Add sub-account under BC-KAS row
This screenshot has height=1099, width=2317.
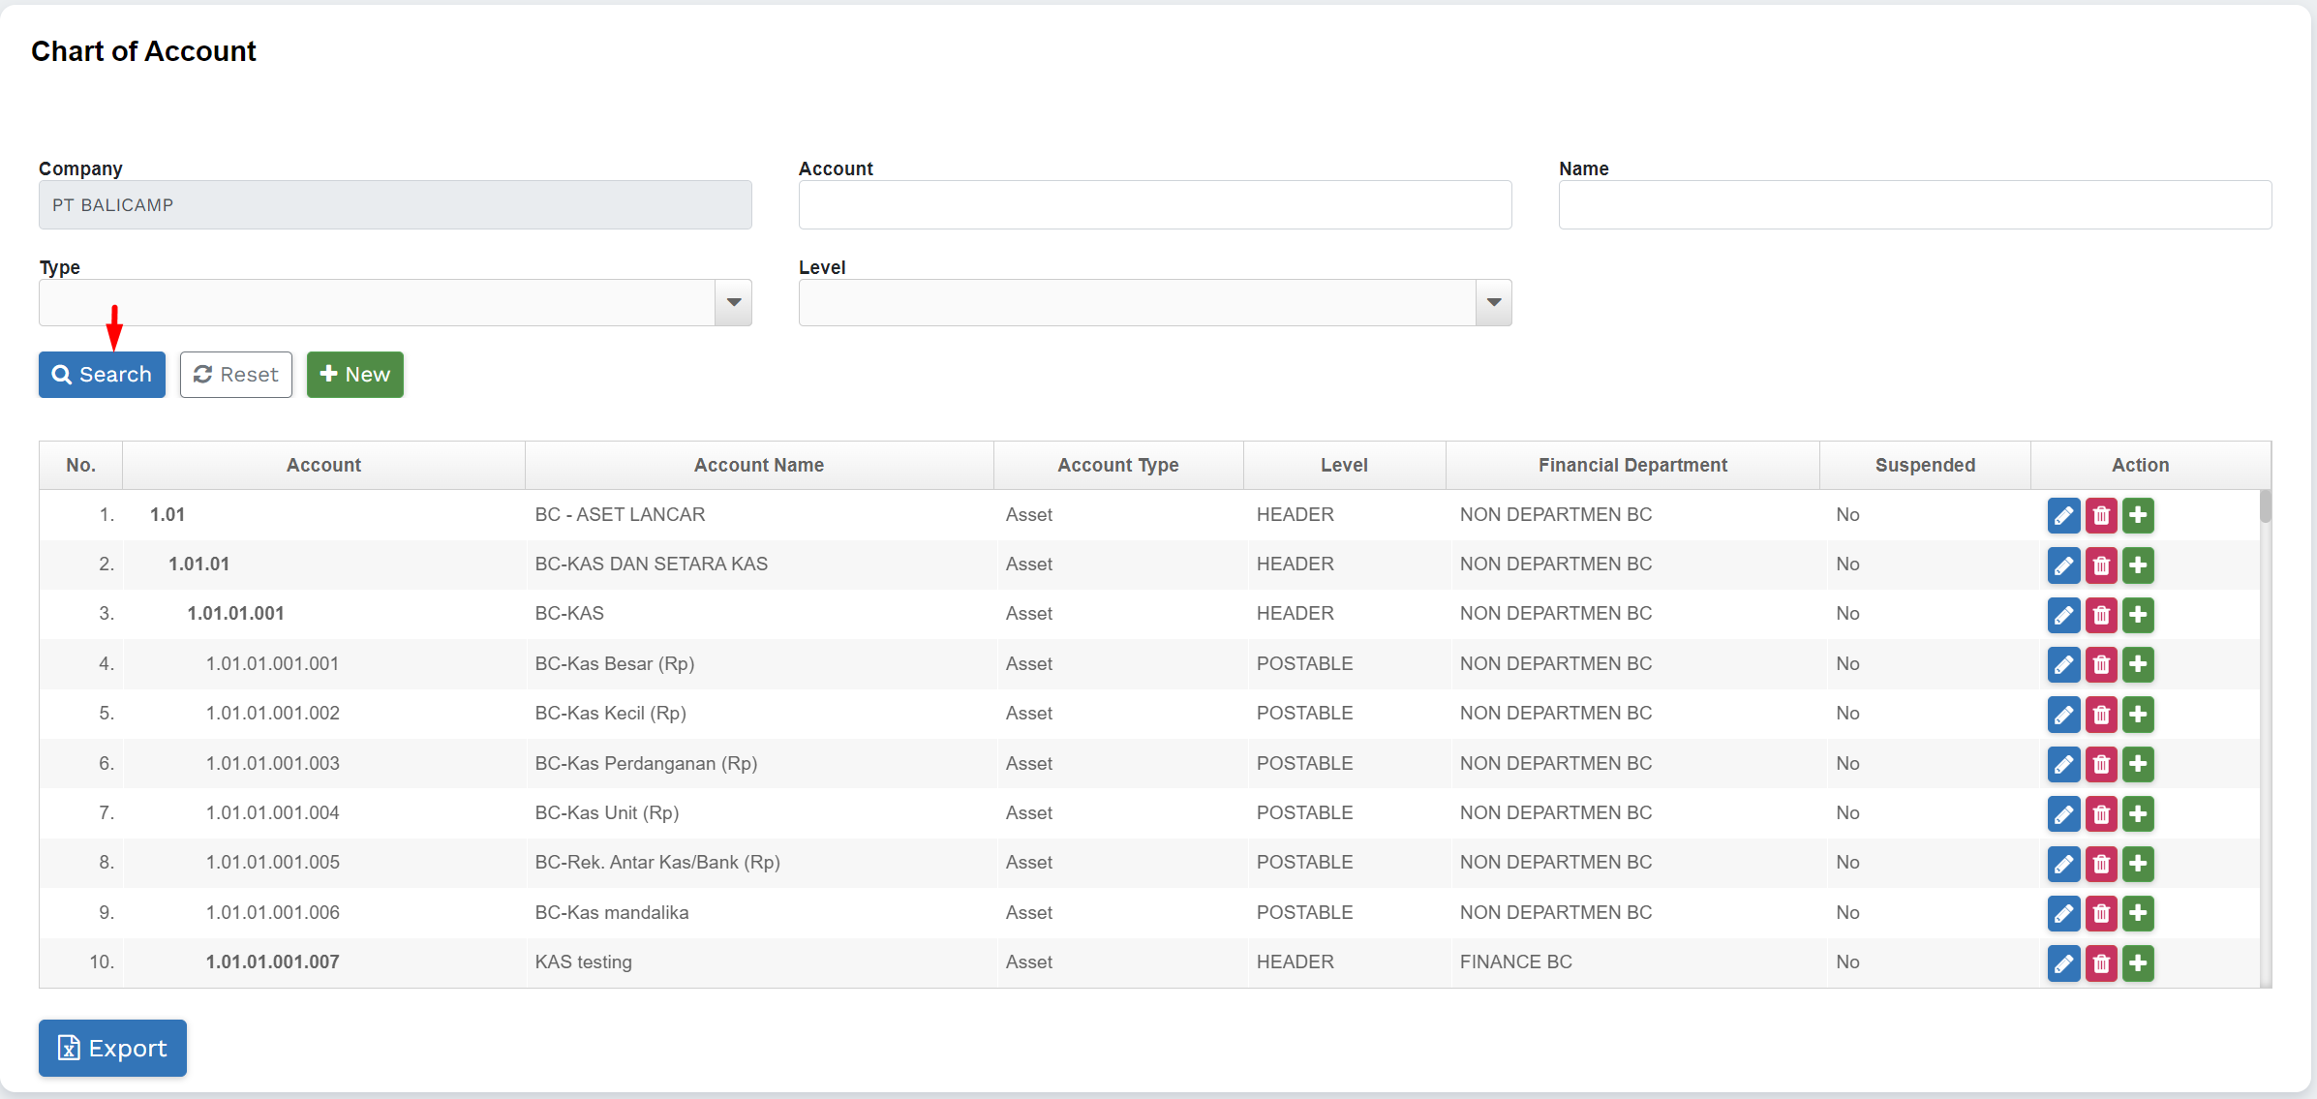2138,615
